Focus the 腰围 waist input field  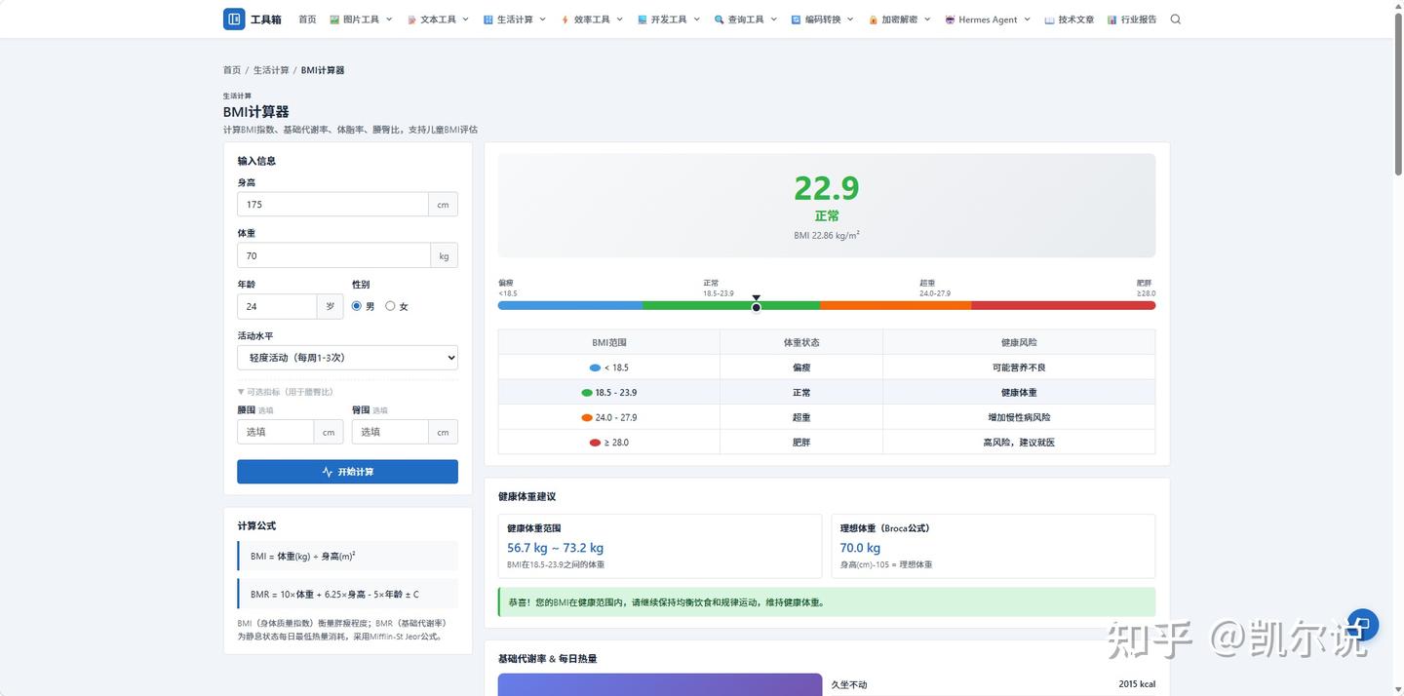[275, 432]
